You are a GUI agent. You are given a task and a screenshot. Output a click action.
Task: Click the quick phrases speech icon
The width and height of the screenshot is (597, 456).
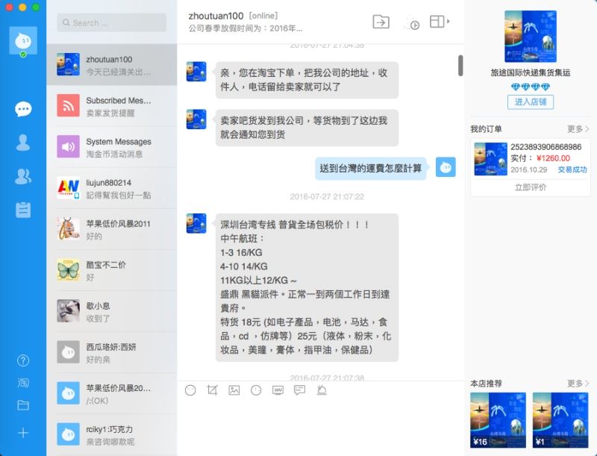300,390
